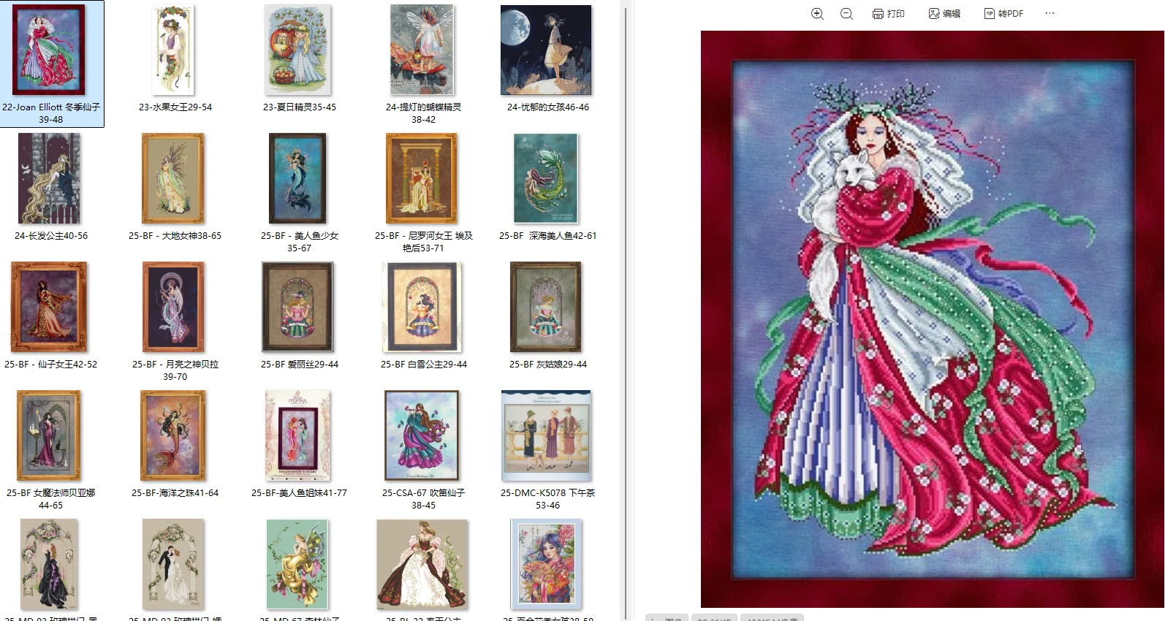
Task: Click the file name 23-夏日精灵35-45
Action: point(300,107)
